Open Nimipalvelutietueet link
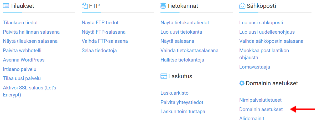The width and height of the screenshot is (317, 122). tap(260, 100)
